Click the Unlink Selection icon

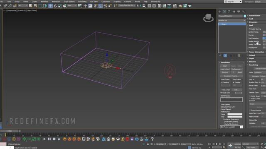point(10,6)
